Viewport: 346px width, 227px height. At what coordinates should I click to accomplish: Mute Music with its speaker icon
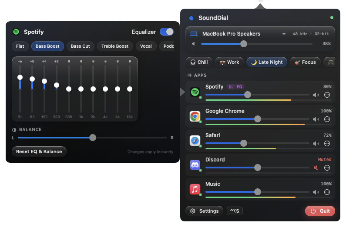pos(316,192)
